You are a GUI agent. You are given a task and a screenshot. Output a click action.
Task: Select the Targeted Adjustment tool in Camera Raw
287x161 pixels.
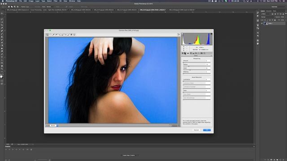click(60, 35)
